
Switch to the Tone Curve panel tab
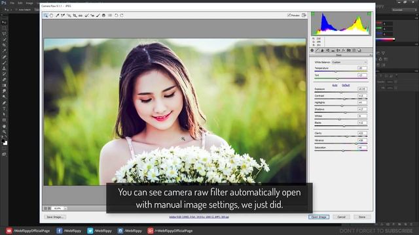pos(317,50)
